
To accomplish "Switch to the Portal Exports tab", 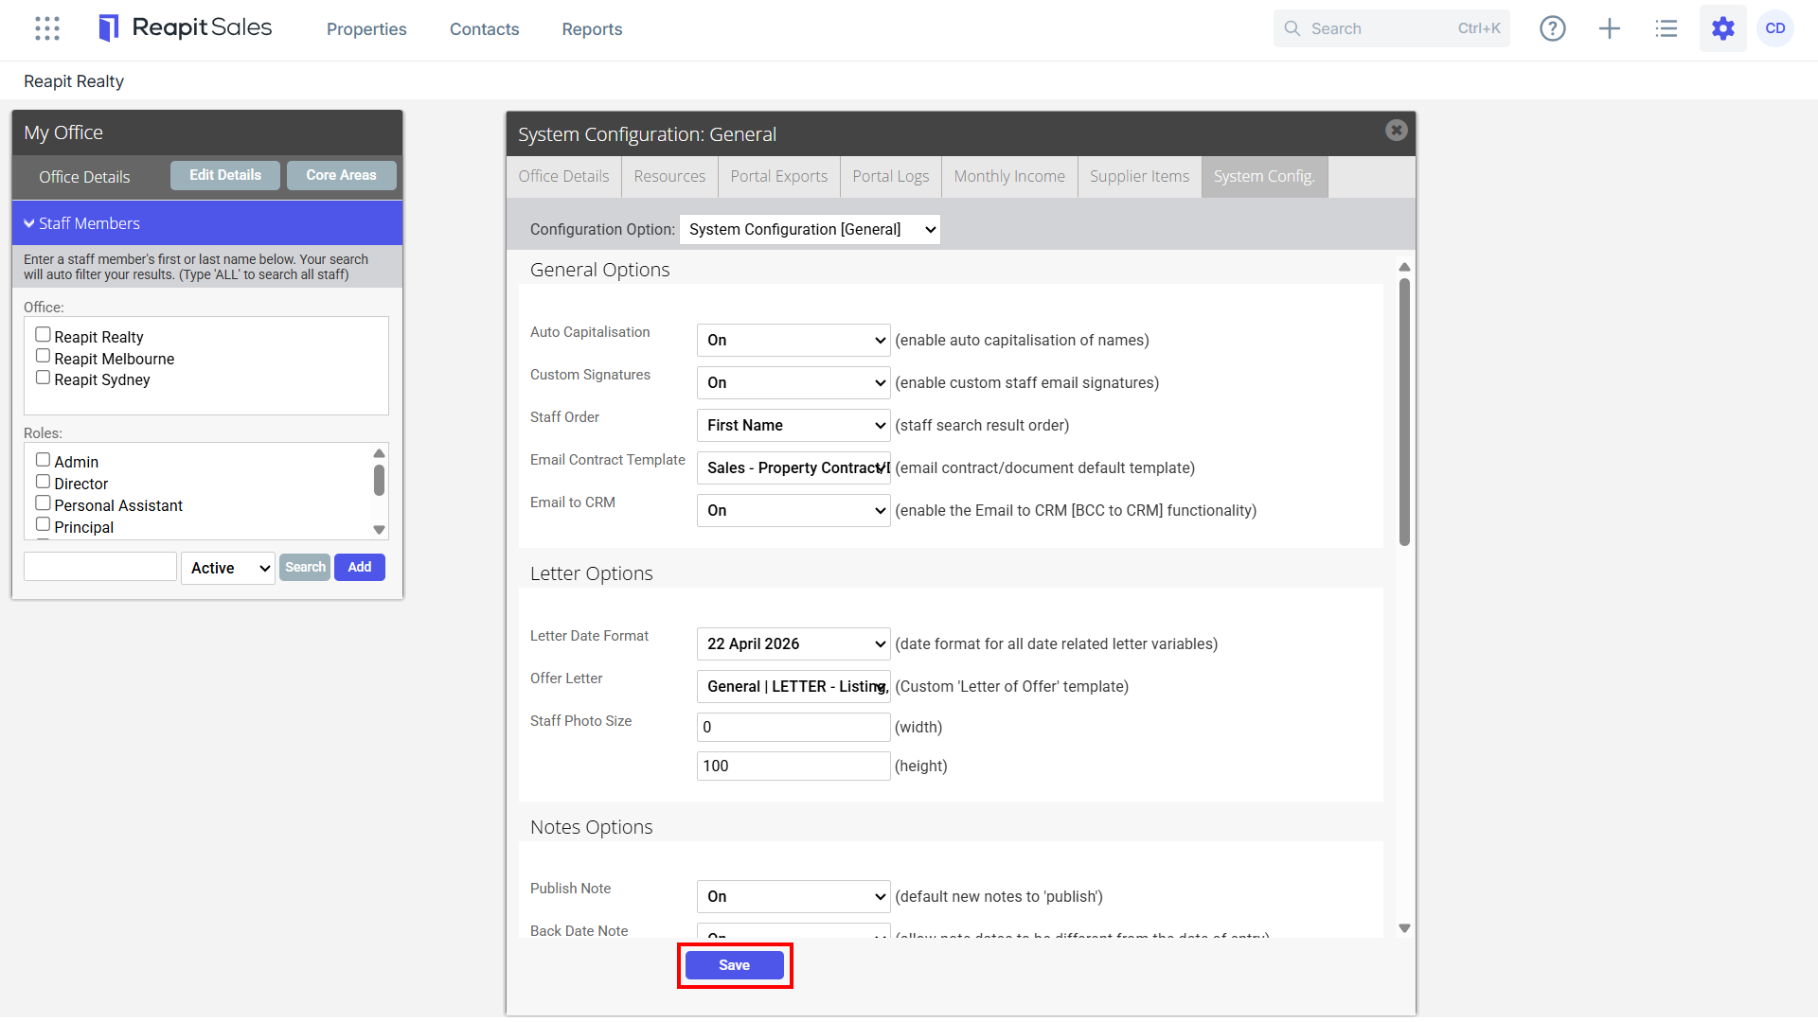I will coord(779,177).
